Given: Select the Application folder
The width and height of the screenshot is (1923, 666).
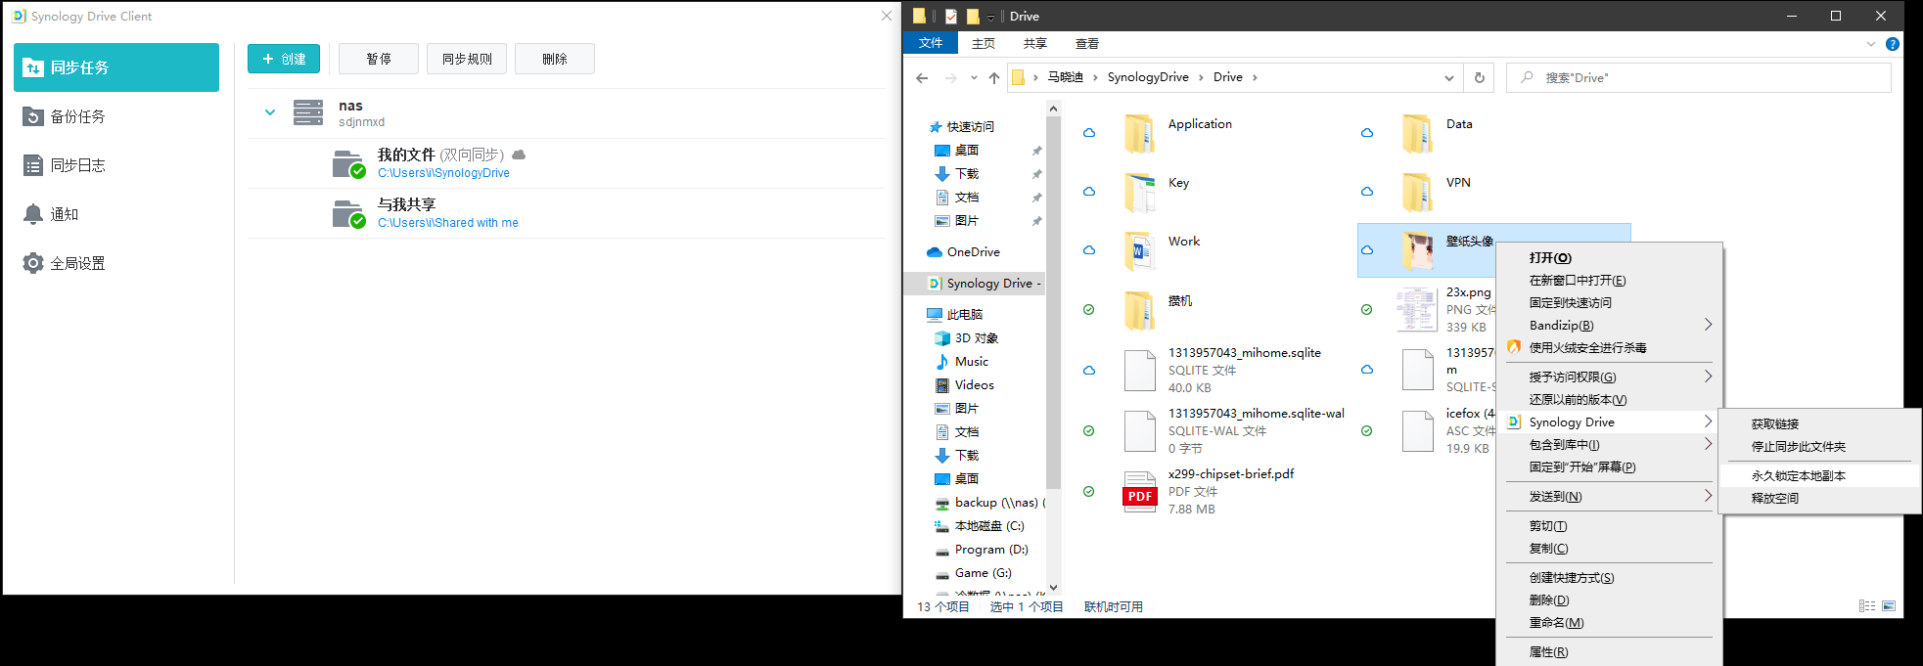Looking at the screenshot, I should point(1200,124).
